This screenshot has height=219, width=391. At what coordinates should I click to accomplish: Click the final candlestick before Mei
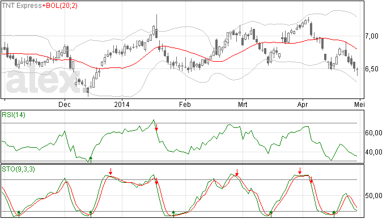point(358,71)
